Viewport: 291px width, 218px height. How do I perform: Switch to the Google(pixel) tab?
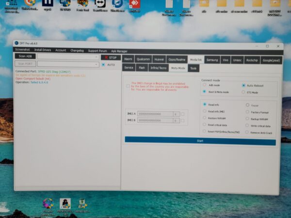pos(271,61)
